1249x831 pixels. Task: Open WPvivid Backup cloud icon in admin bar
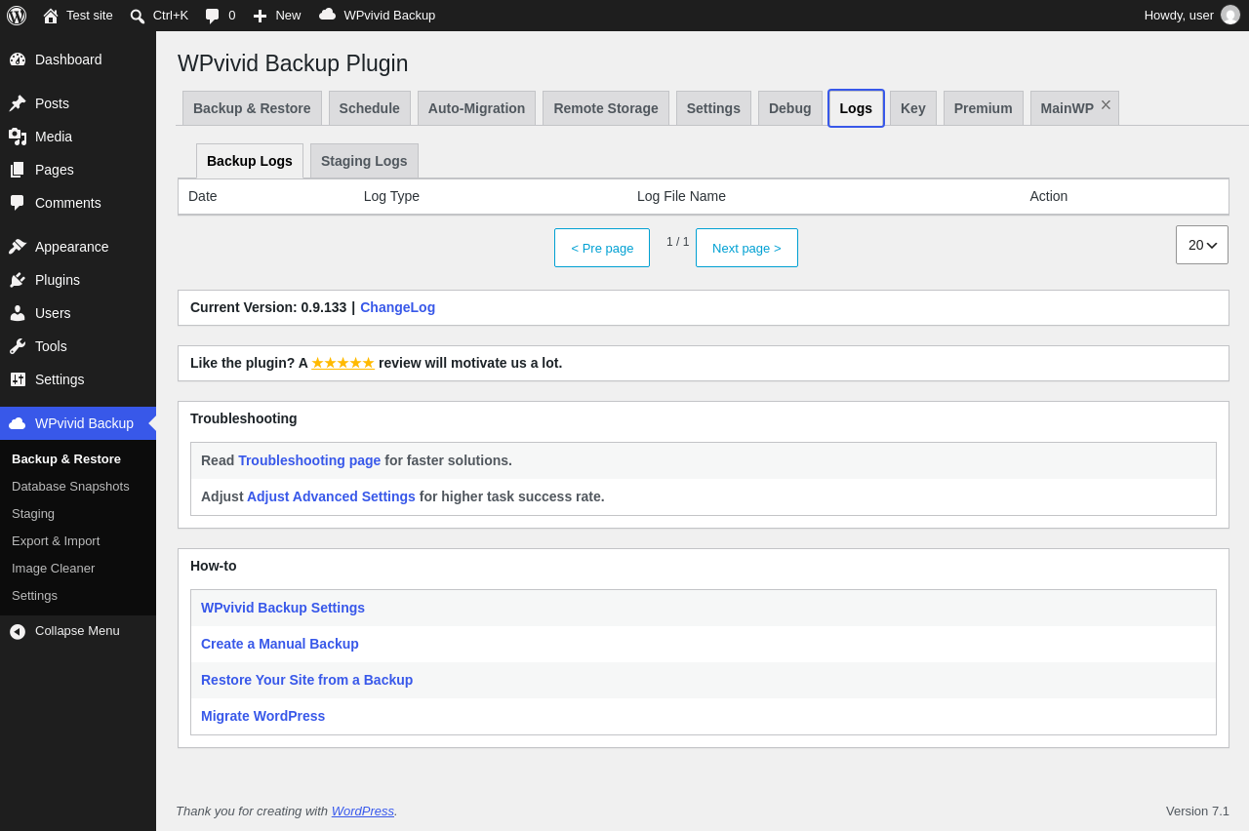[x=328, y=15]
